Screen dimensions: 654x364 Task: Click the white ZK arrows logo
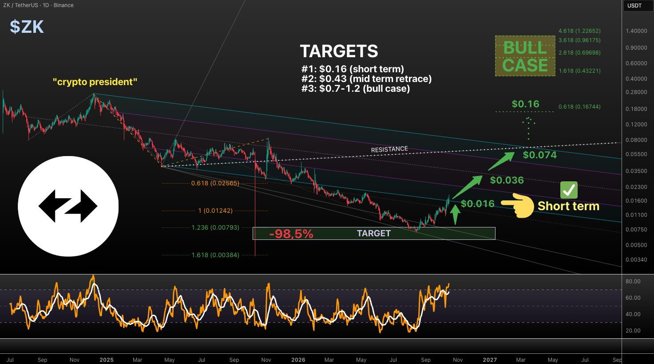click(68, 206)
